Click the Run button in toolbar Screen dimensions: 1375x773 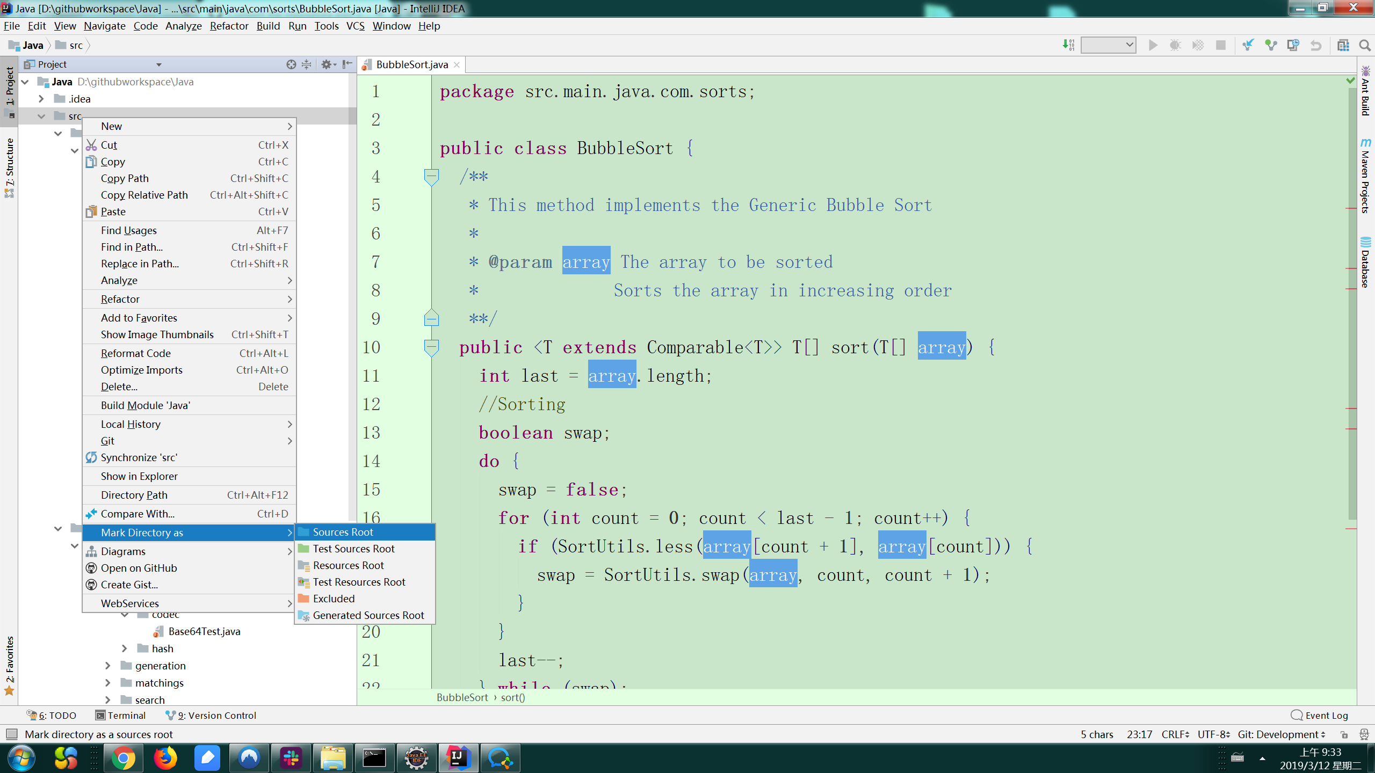(1153, 46)
